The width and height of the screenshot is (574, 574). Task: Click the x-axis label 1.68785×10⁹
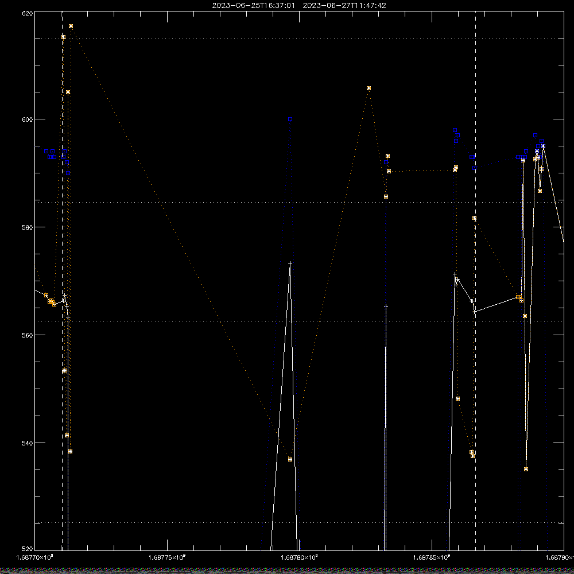(432, 557)
